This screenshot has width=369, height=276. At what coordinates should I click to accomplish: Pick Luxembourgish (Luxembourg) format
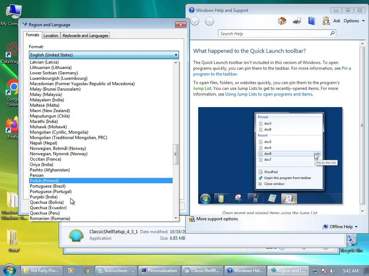click(101, 78)
